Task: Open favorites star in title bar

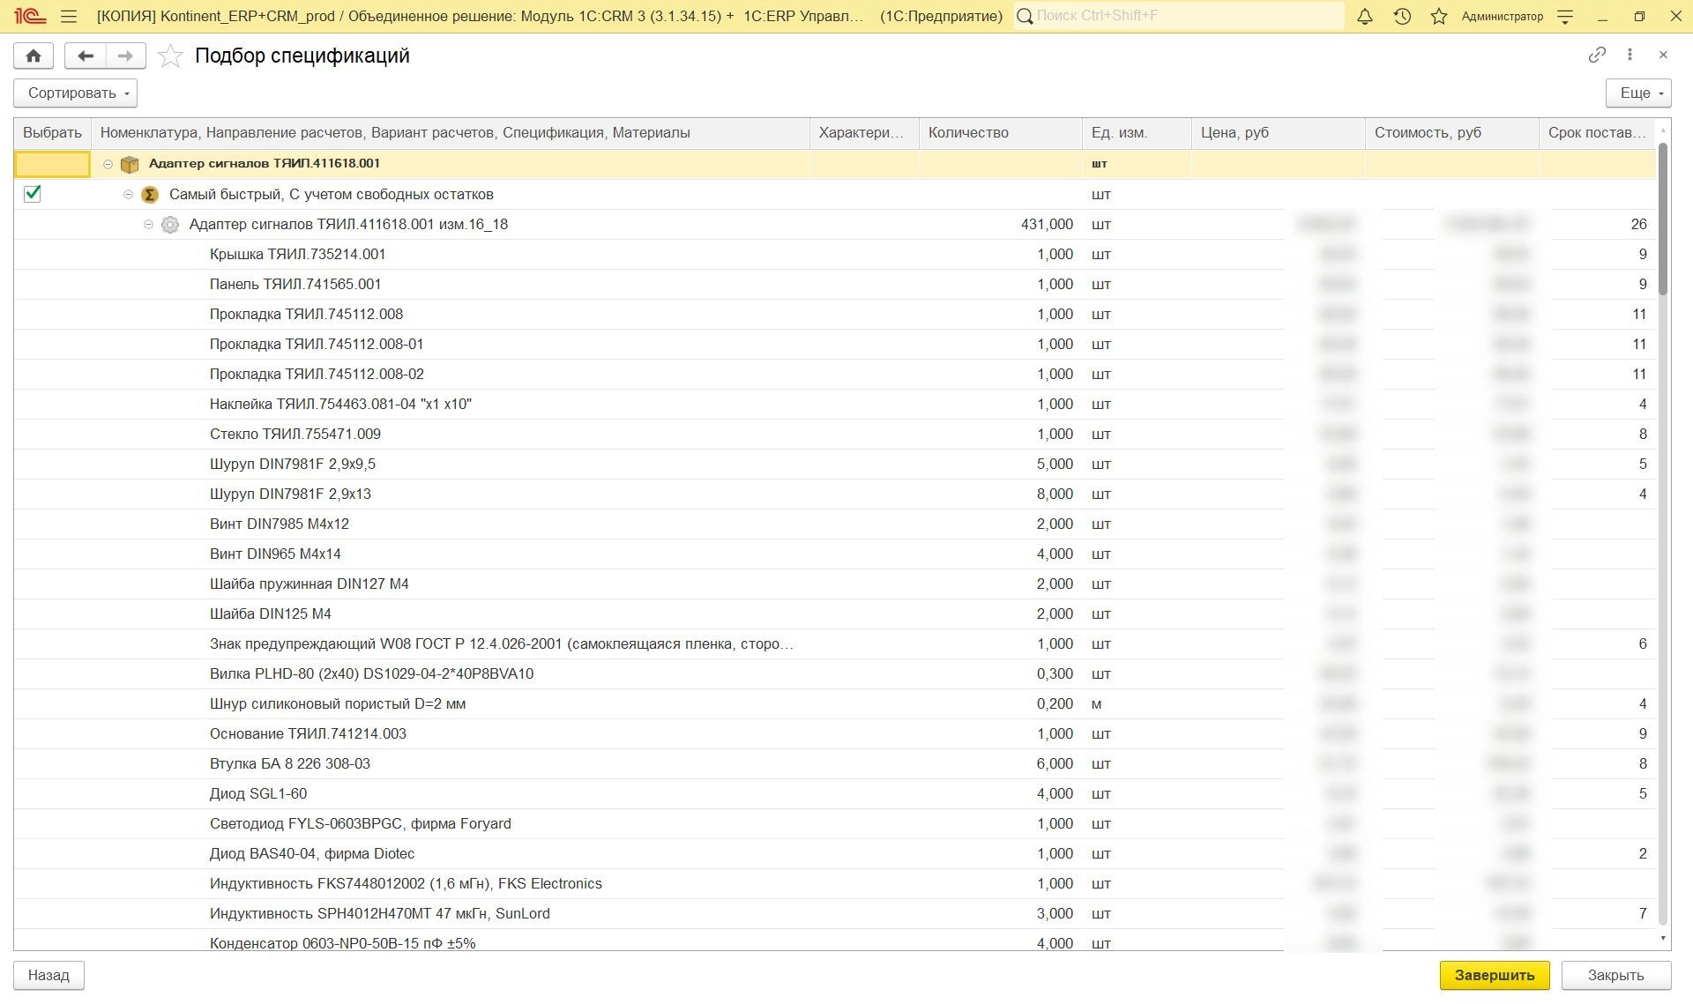Action: pyautogui.click(x=1439, y=16)
